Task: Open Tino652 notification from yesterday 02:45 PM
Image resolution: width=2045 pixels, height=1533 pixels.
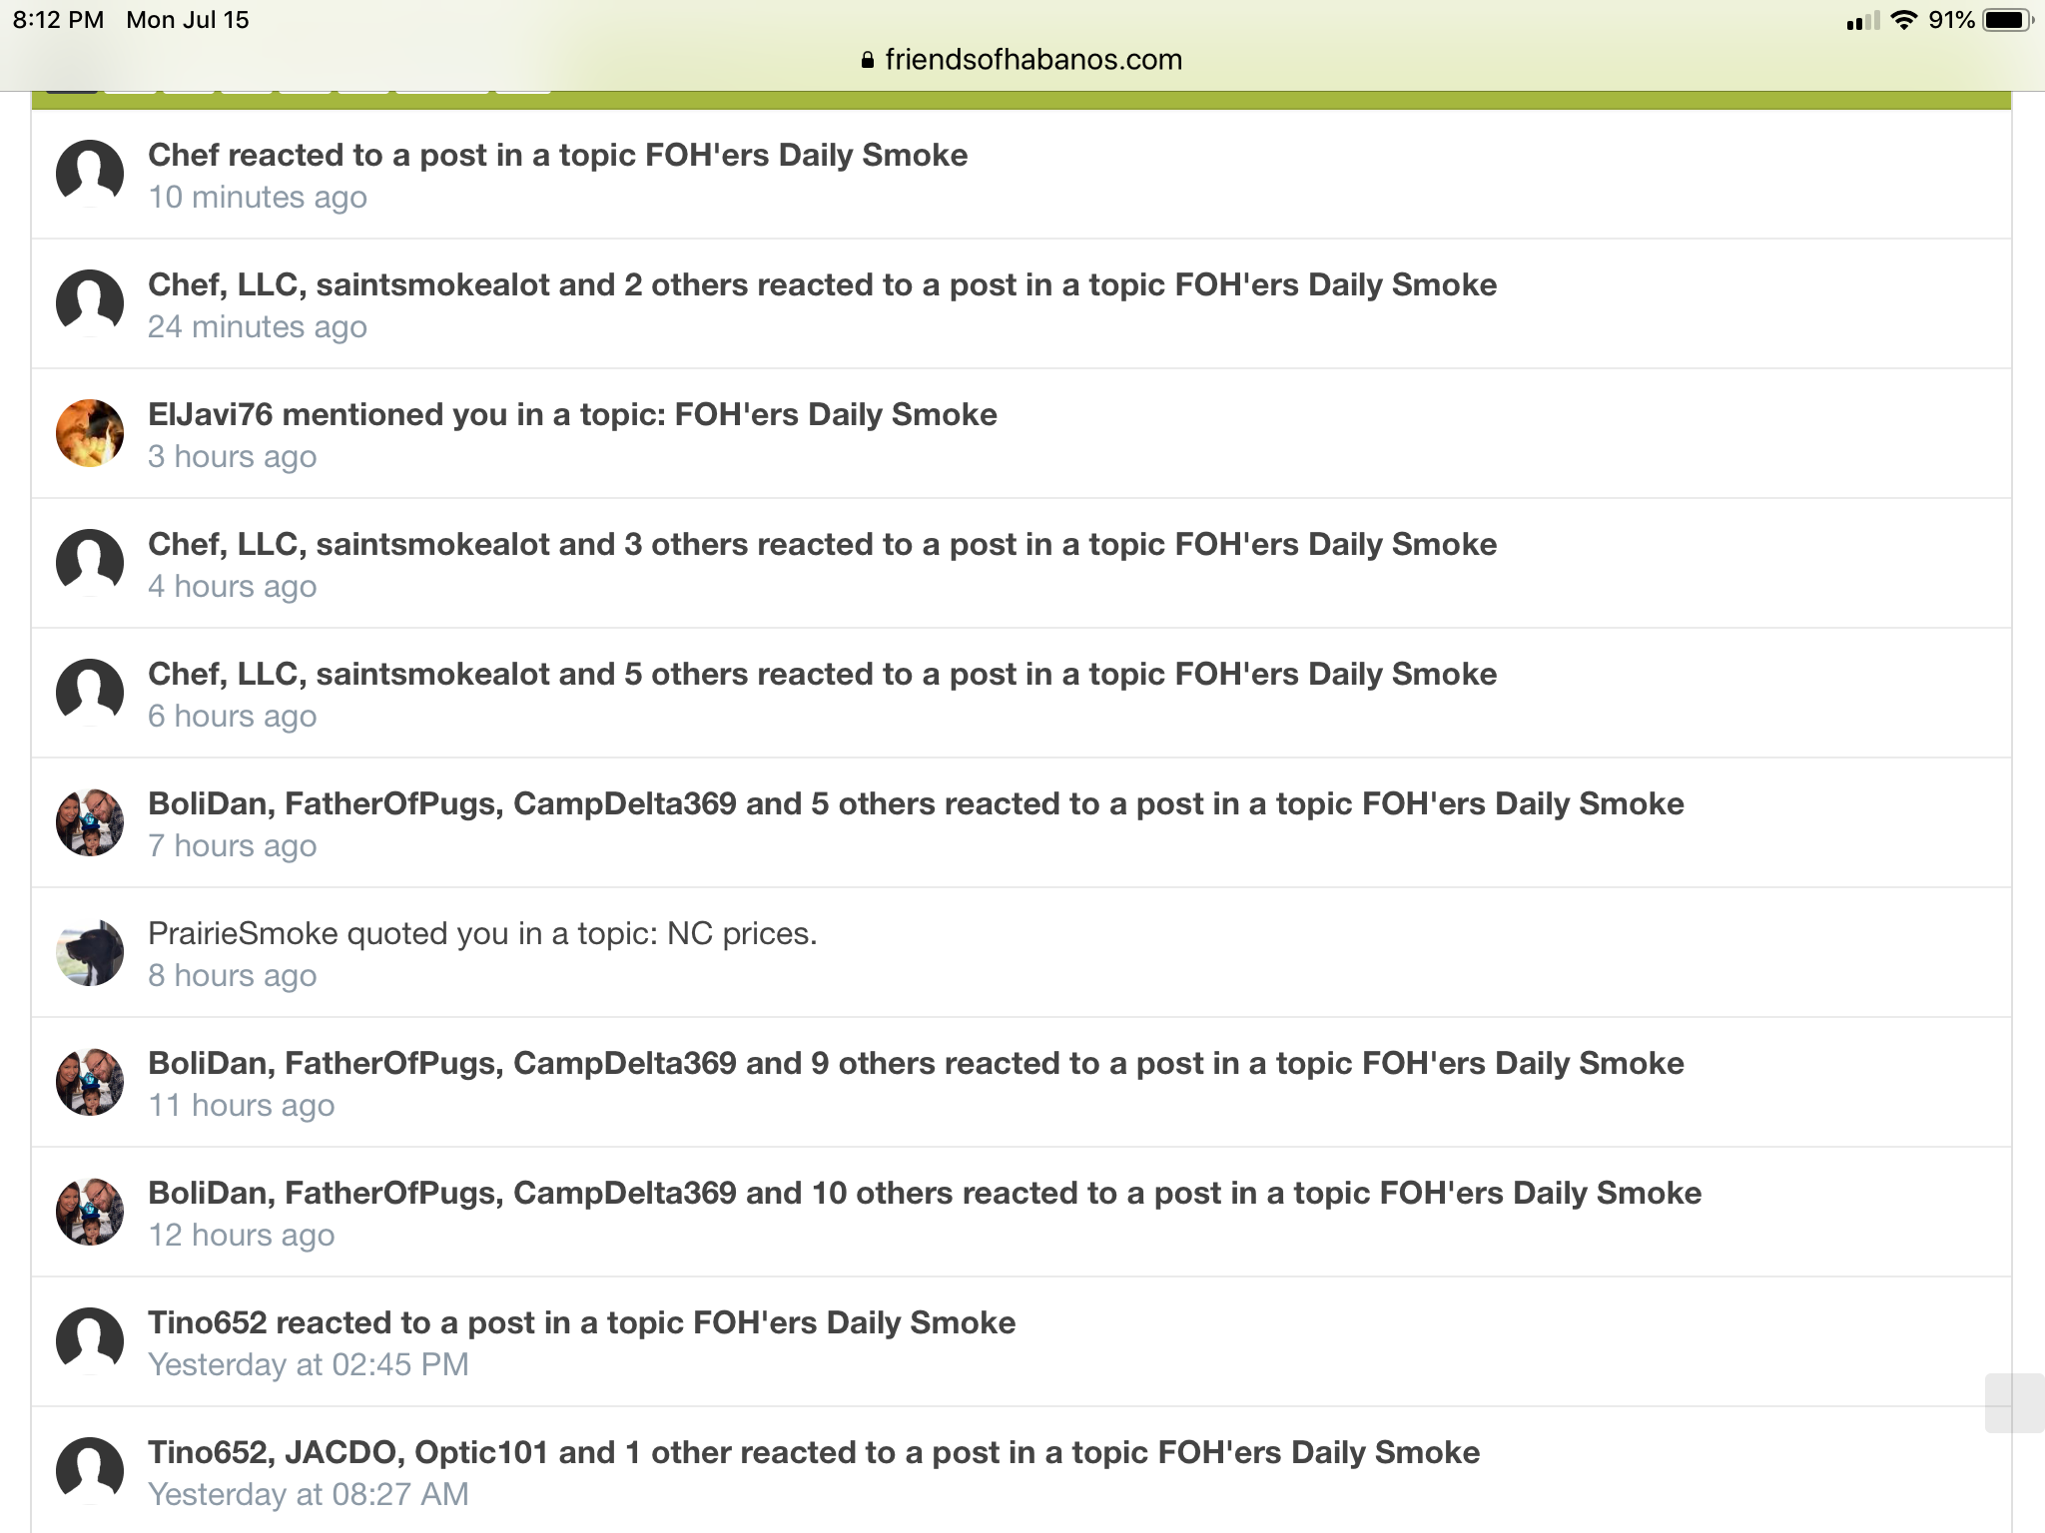Action: tap(1021, 1341)
